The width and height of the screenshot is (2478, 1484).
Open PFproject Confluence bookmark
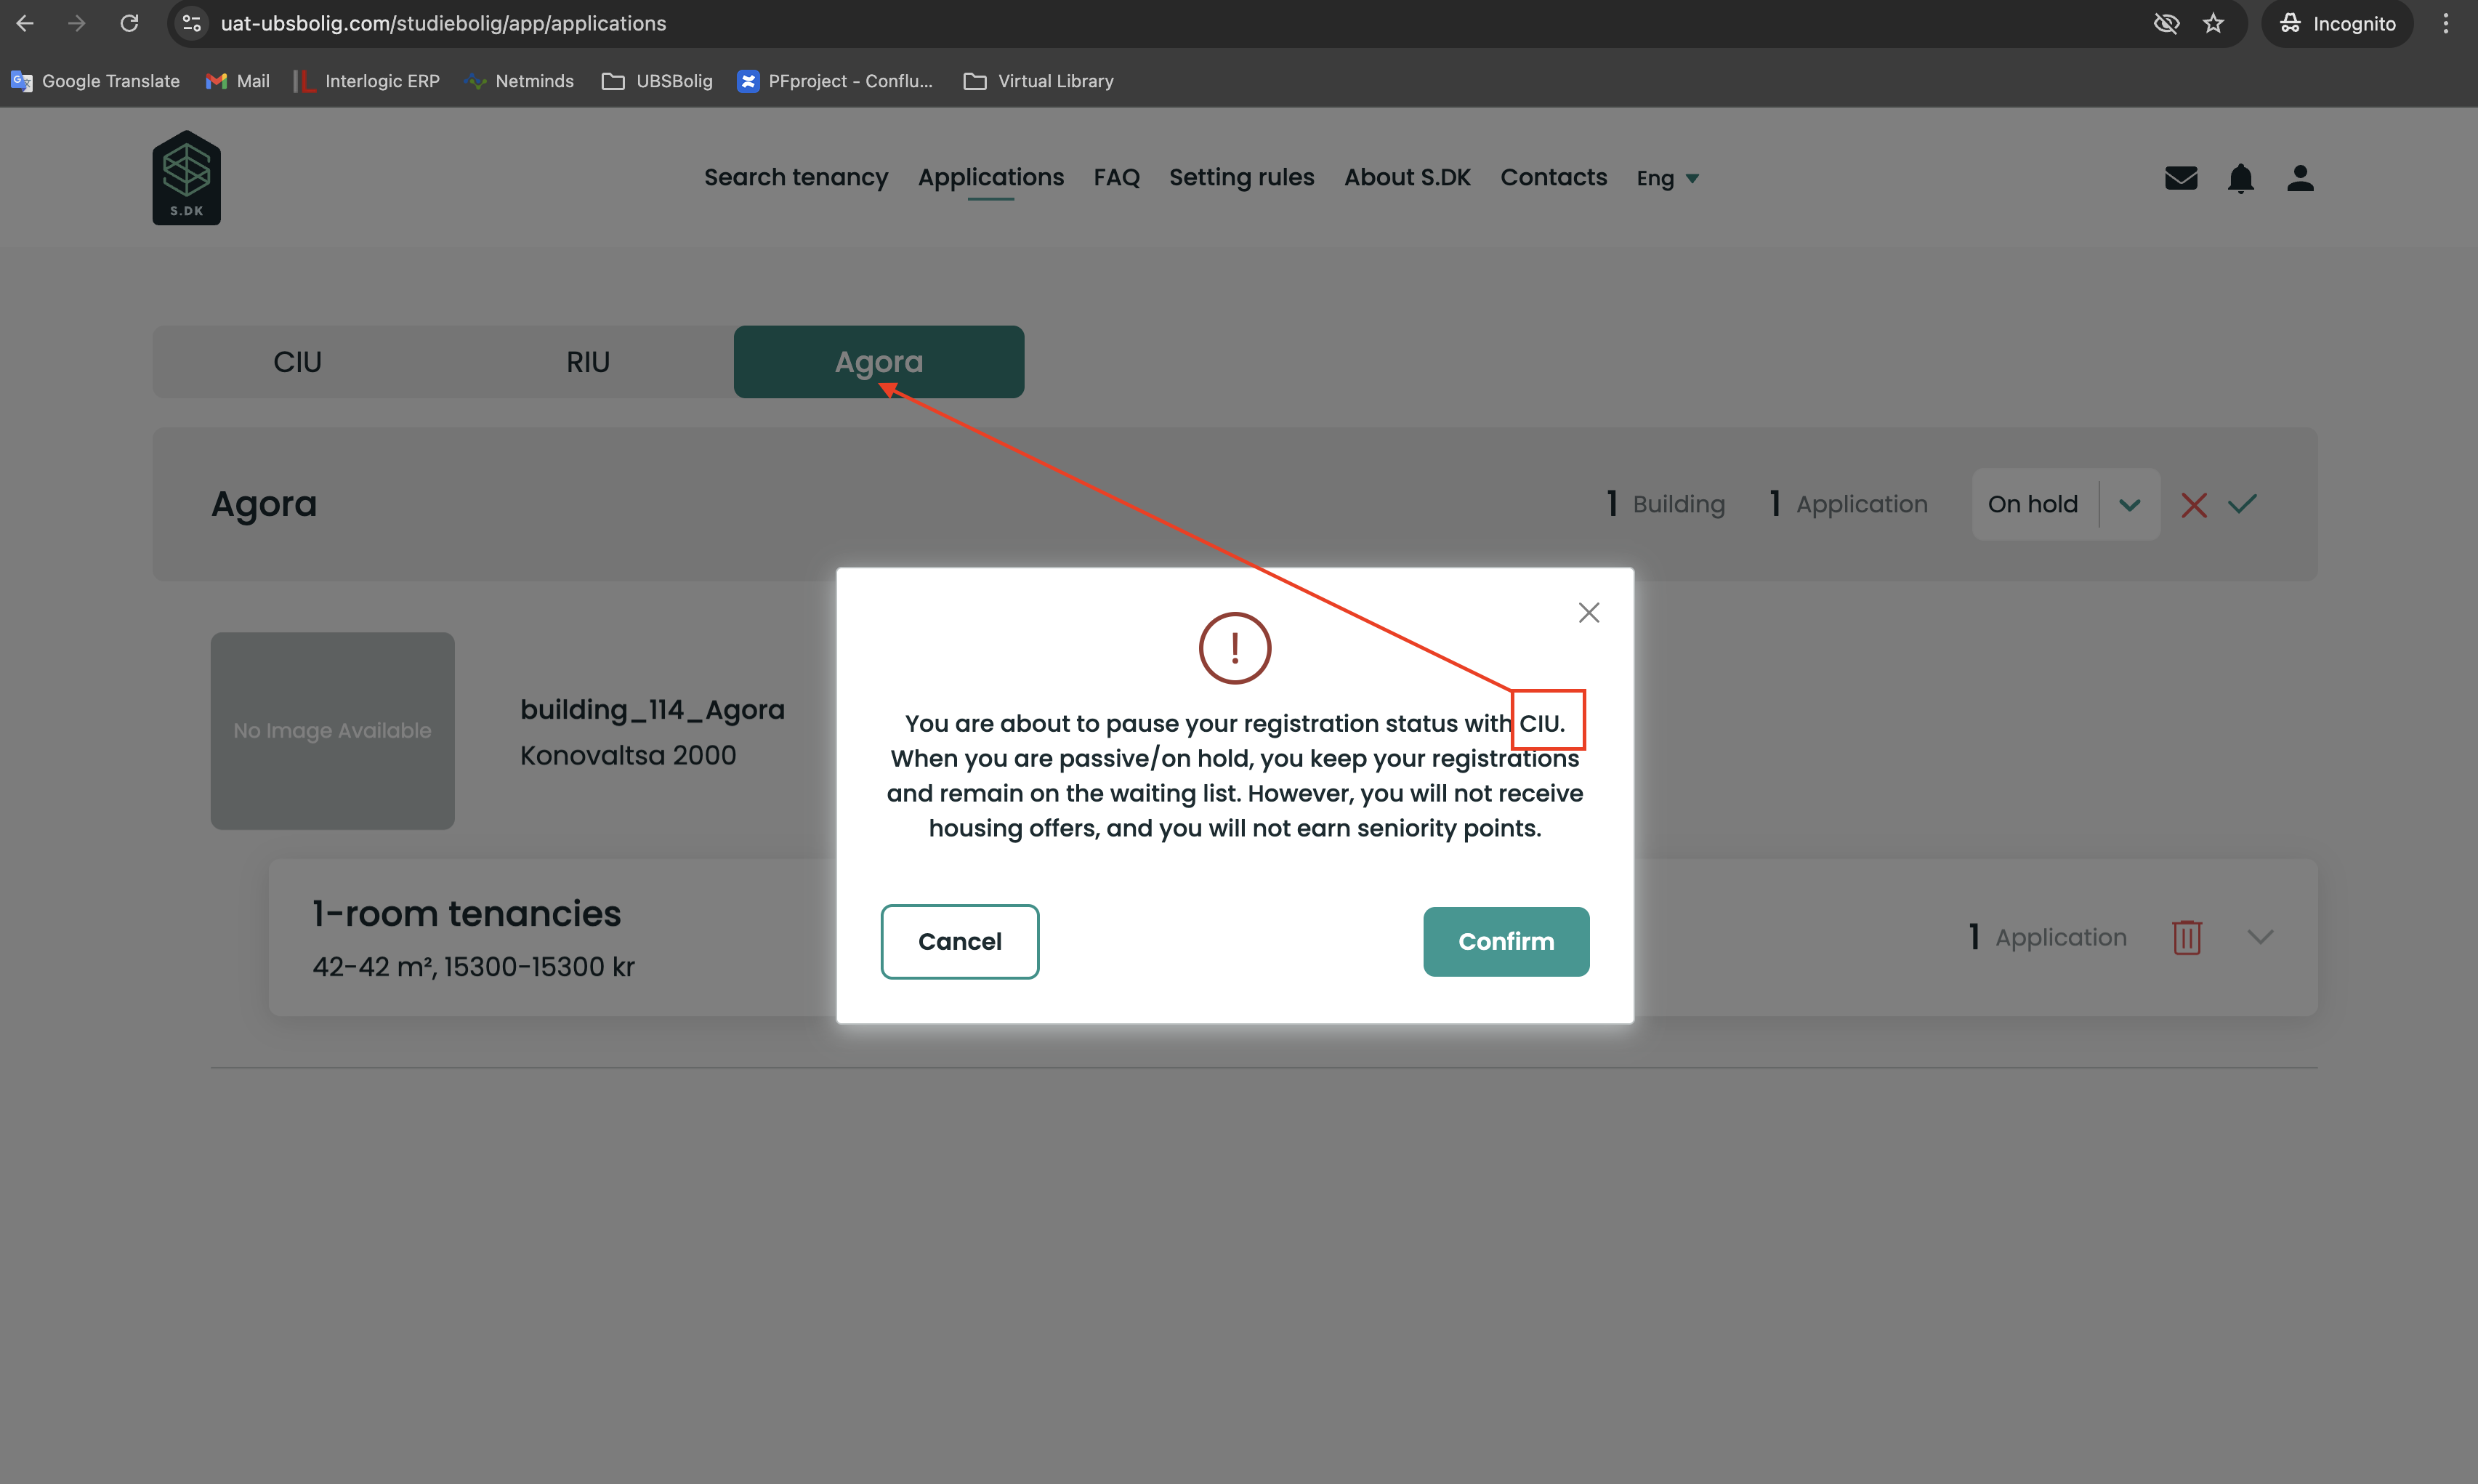[835, 81]
